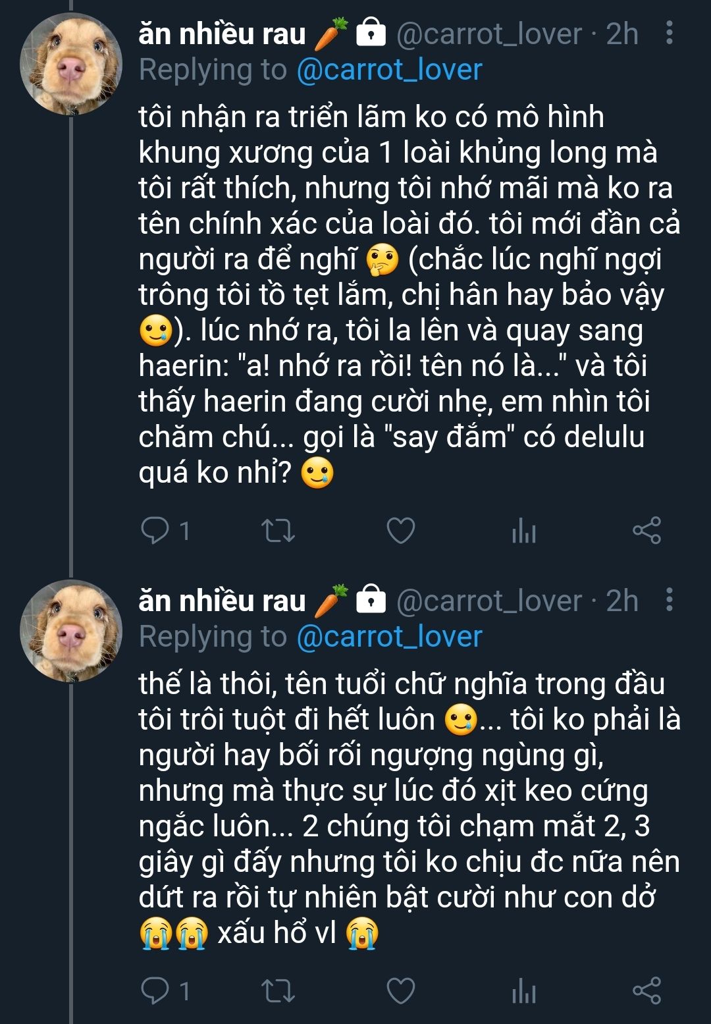Open second tweet text starting "thế là thôi"
The width and height of the screenshot is (711, 1024).
pos(408,809)
